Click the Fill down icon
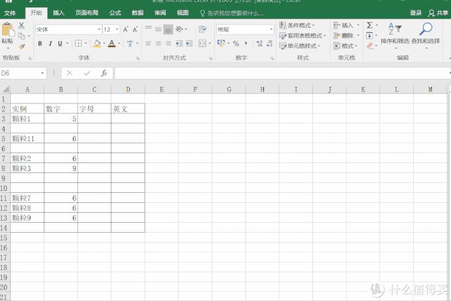 [369, 36]
